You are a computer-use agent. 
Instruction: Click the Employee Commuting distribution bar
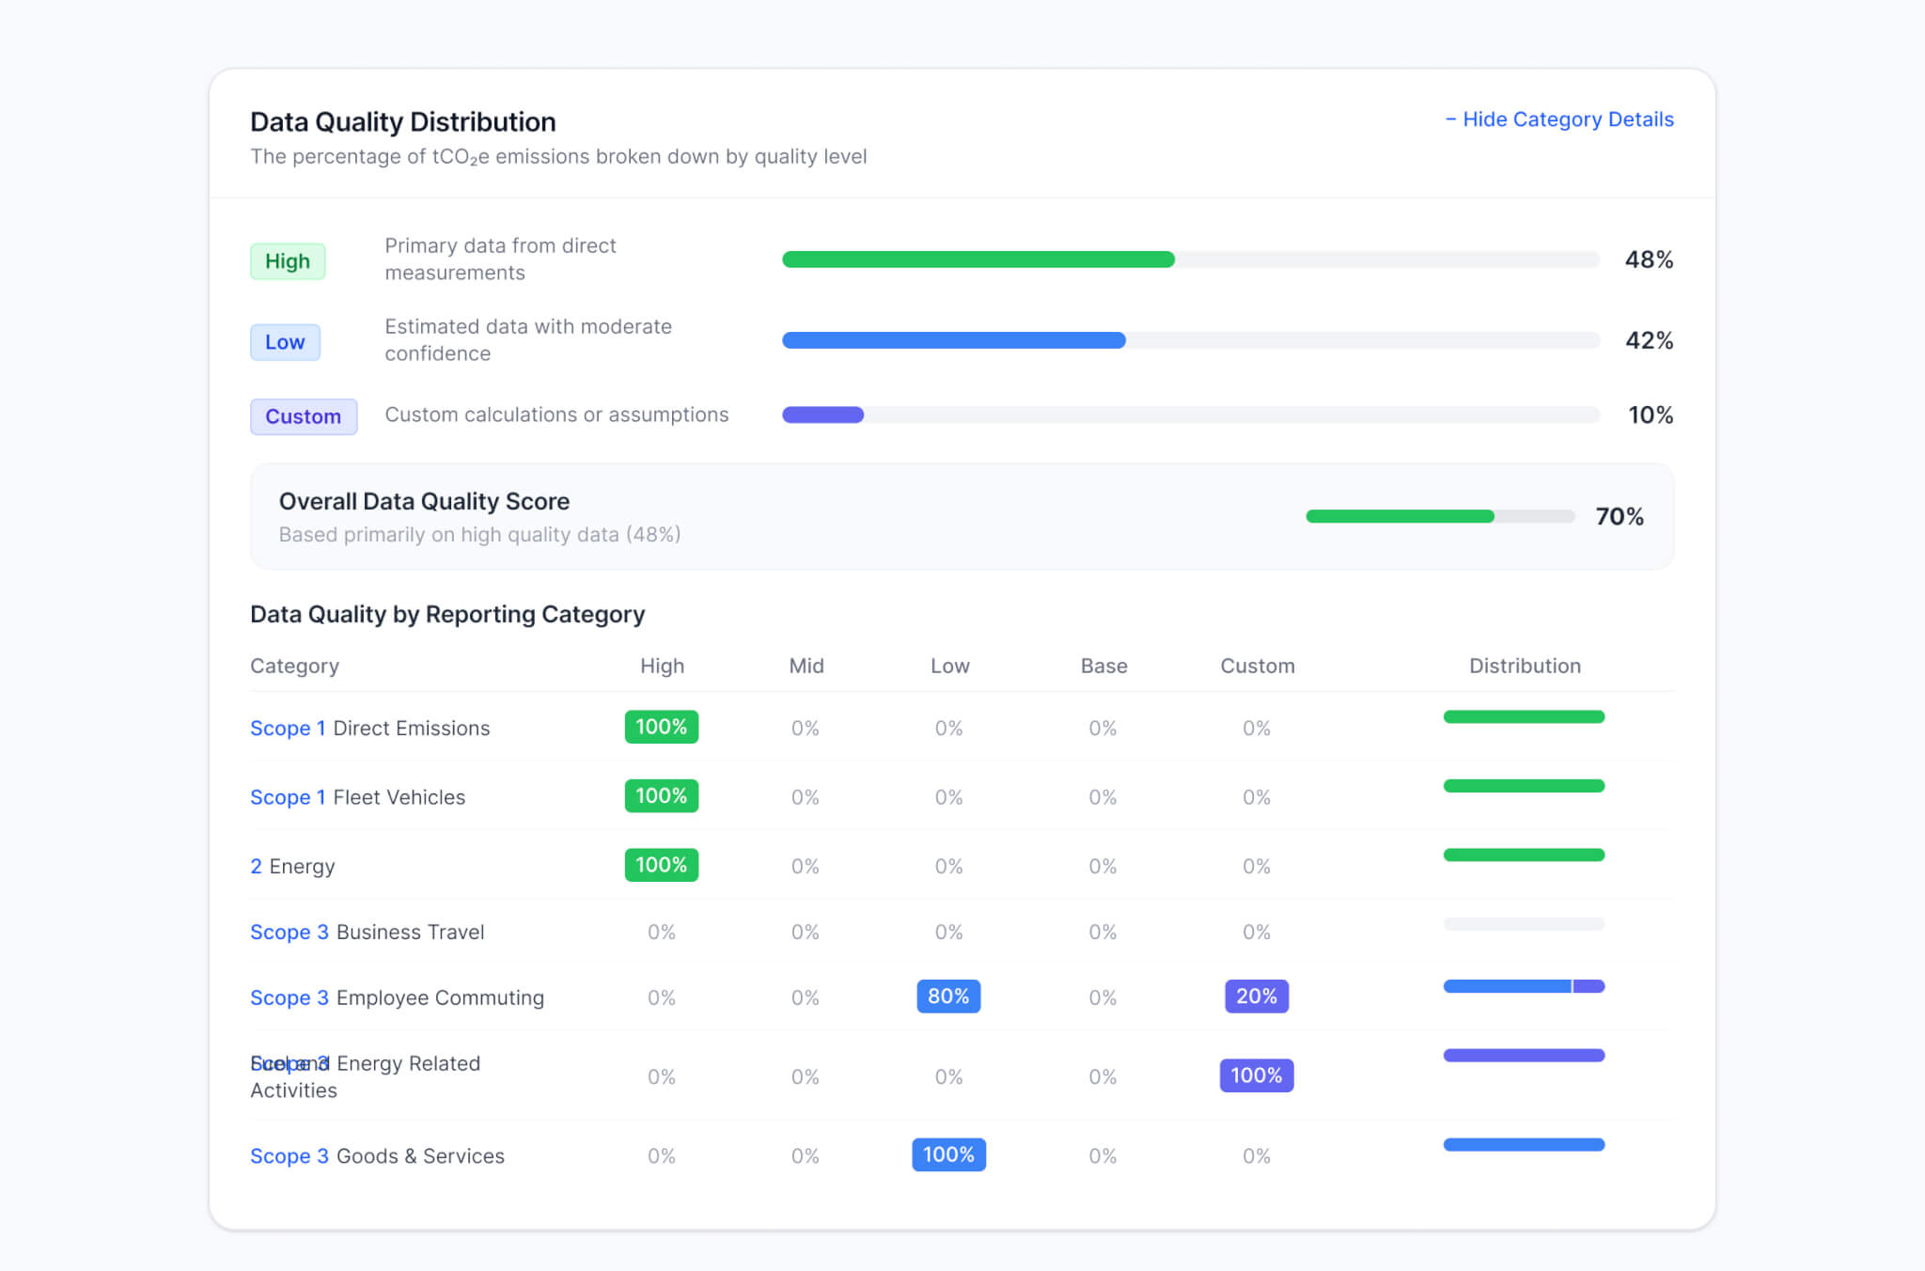point(1524,986)
